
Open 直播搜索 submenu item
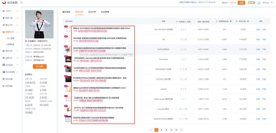(11, 44)
